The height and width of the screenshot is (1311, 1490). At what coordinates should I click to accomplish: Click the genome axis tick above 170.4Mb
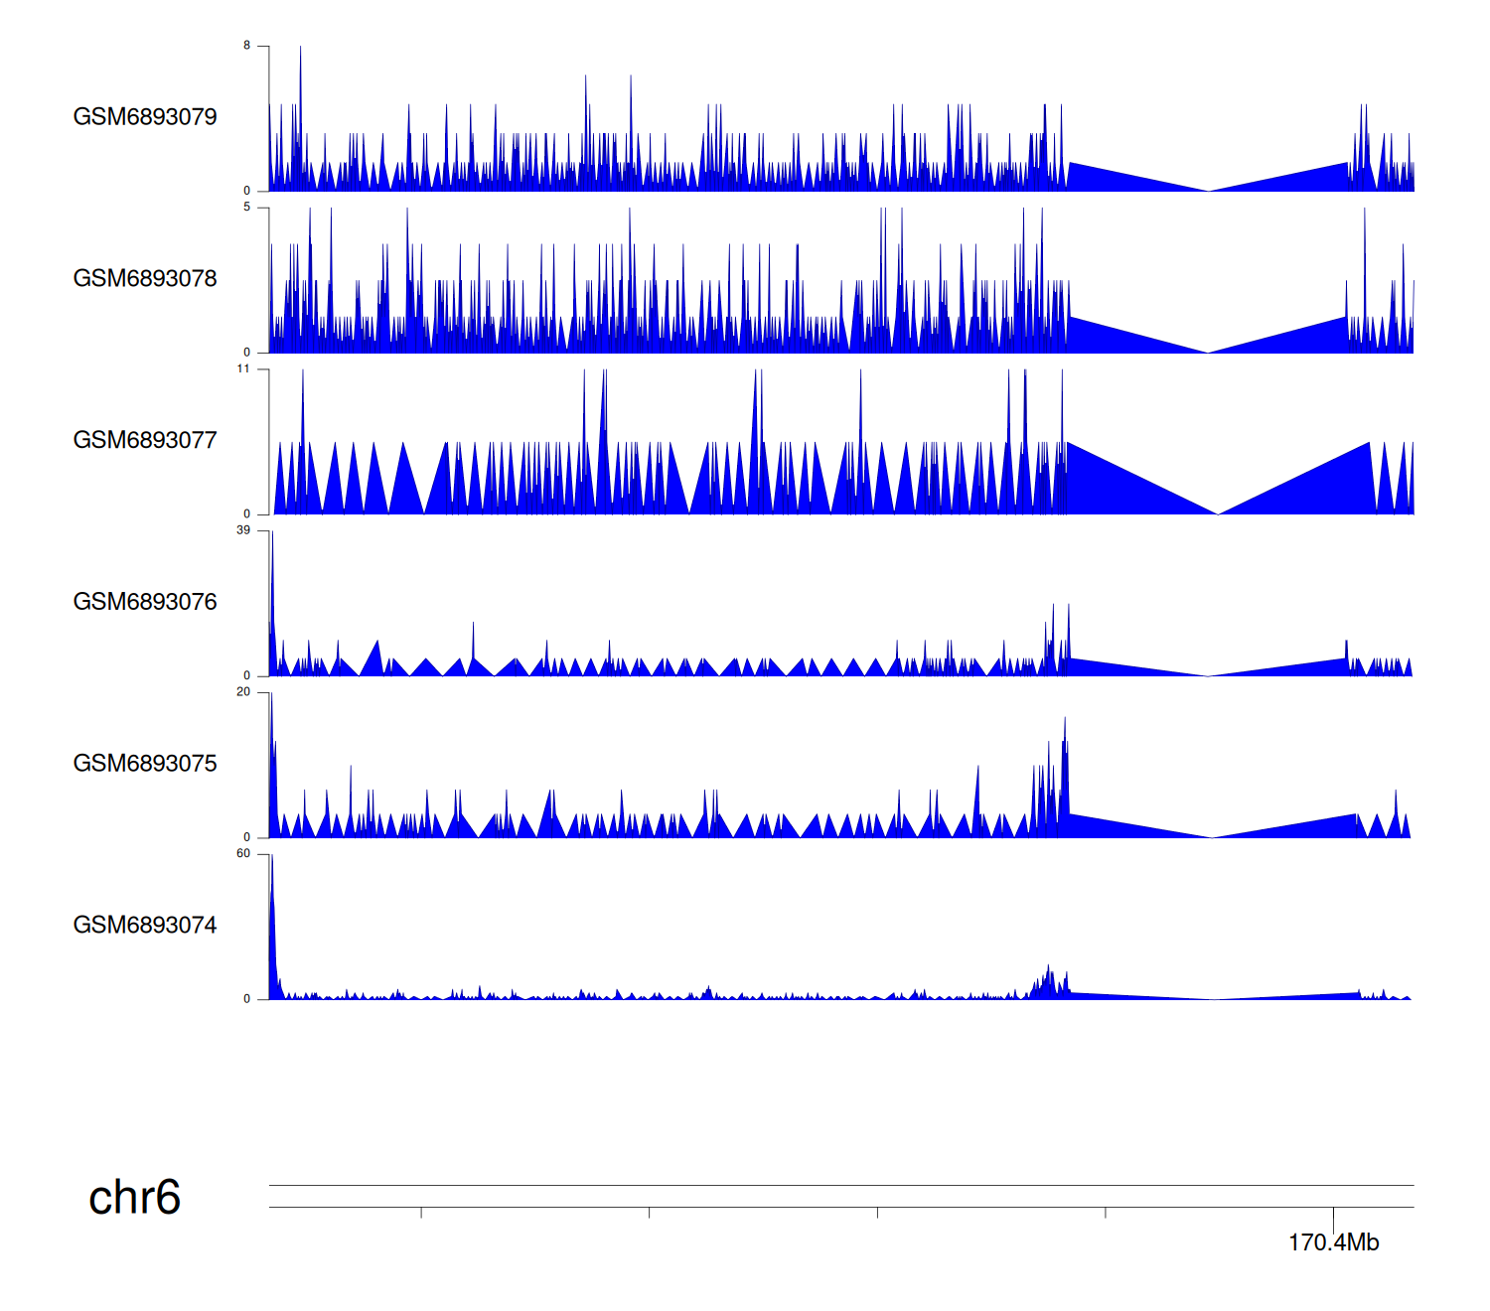point(1333,1213)
